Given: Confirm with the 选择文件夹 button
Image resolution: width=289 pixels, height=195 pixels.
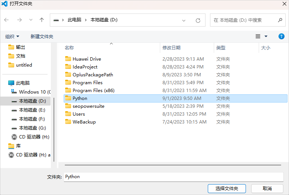Looking at the screenshot, I should 227,189.
